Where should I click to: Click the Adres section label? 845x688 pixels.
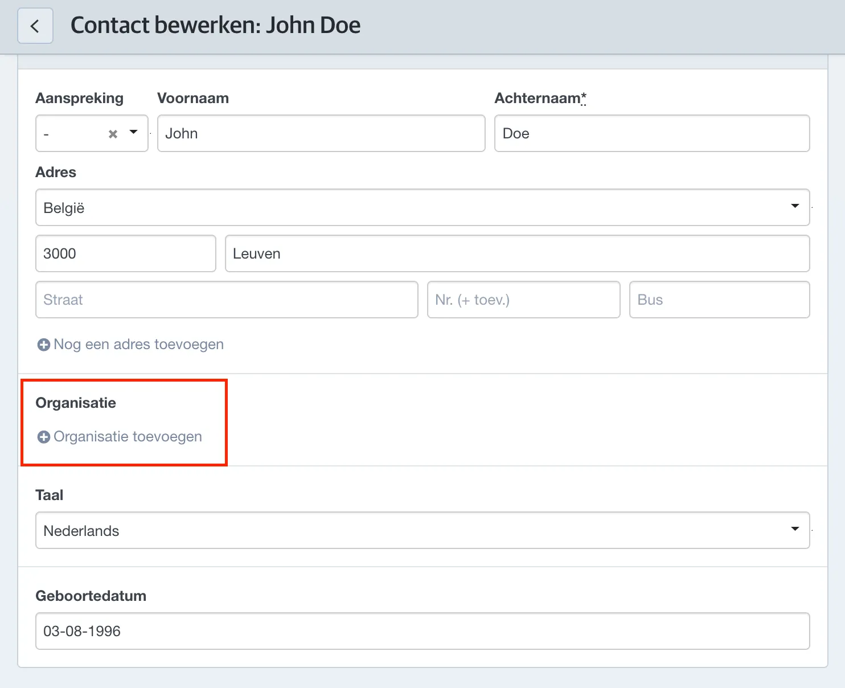(56, 172)
